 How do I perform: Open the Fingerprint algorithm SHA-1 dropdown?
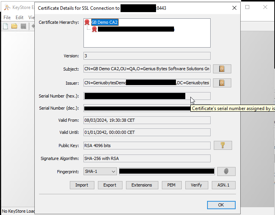click(100, 171)
